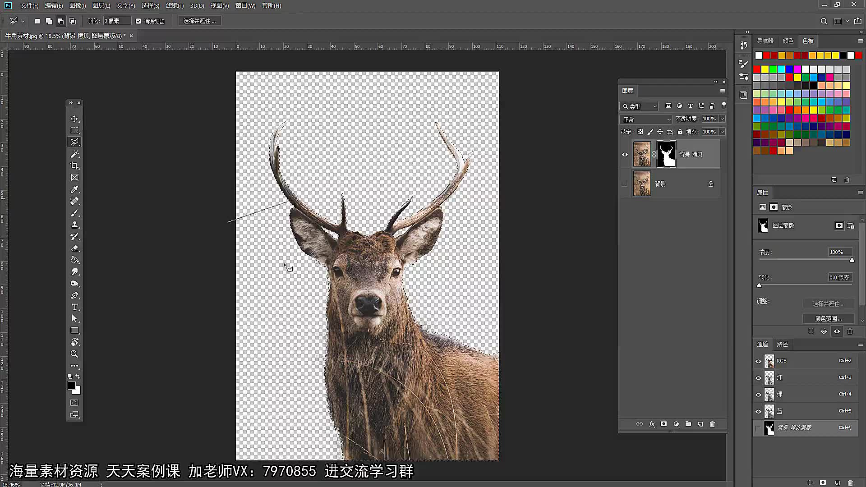The height and width of the screenshot is (487, 866).
Task: Select the Clone Stamp tool
Action: 74,224
